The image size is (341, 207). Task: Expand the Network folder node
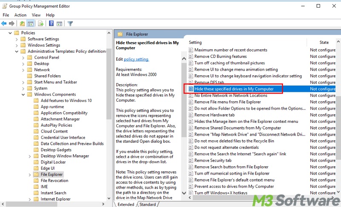click(23, 70)
